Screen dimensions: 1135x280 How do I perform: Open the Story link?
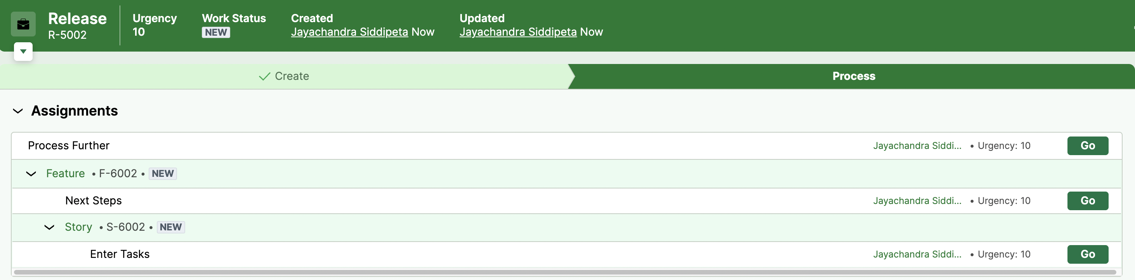(78, 227)
